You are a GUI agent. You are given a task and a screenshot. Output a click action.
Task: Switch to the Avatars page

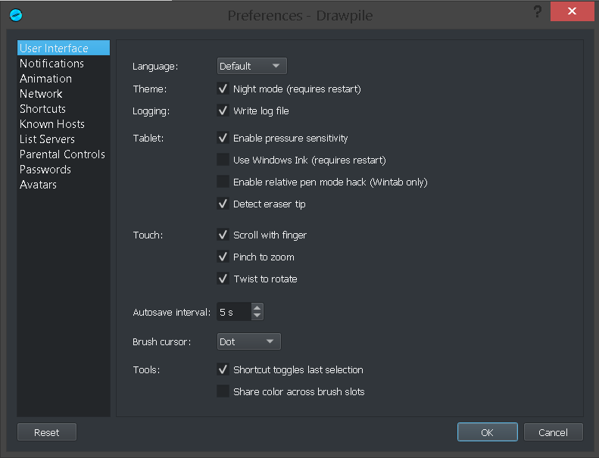64,185
